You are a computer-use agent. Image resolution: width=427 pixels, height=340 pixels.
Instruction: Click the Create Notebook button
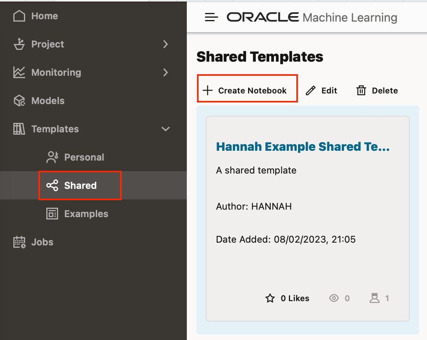coord(247,91)
